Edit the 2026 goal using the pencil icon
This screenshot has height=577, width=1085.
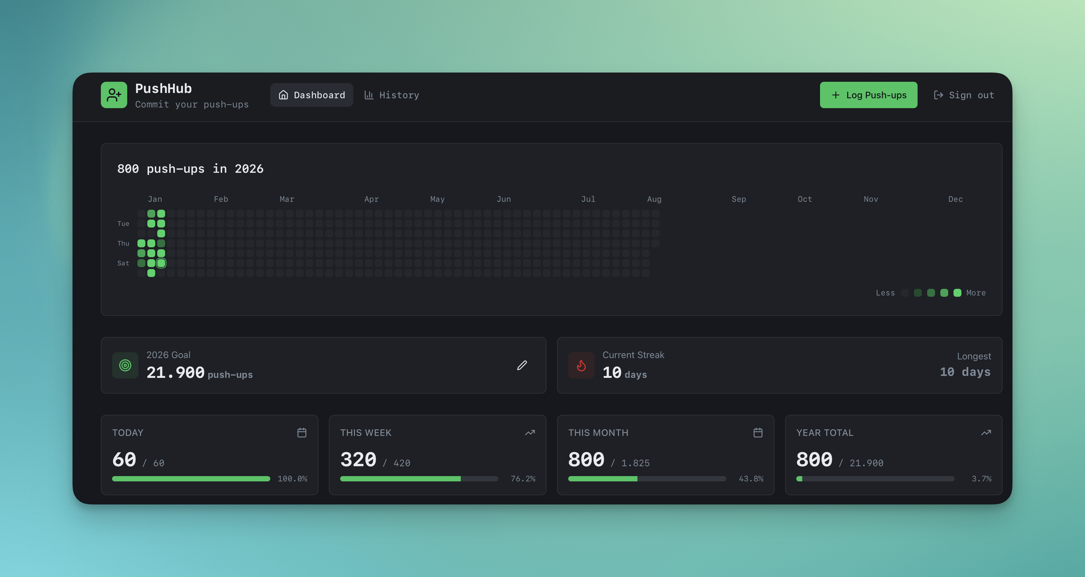(522, 365)
